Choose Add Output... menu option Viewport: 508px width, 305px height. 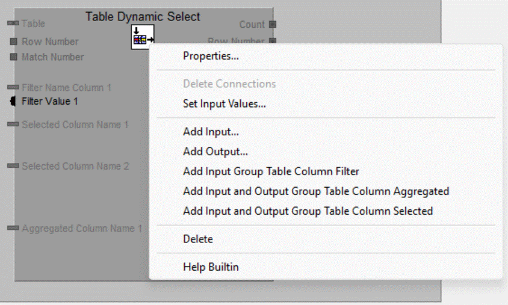tap(215, 152)
